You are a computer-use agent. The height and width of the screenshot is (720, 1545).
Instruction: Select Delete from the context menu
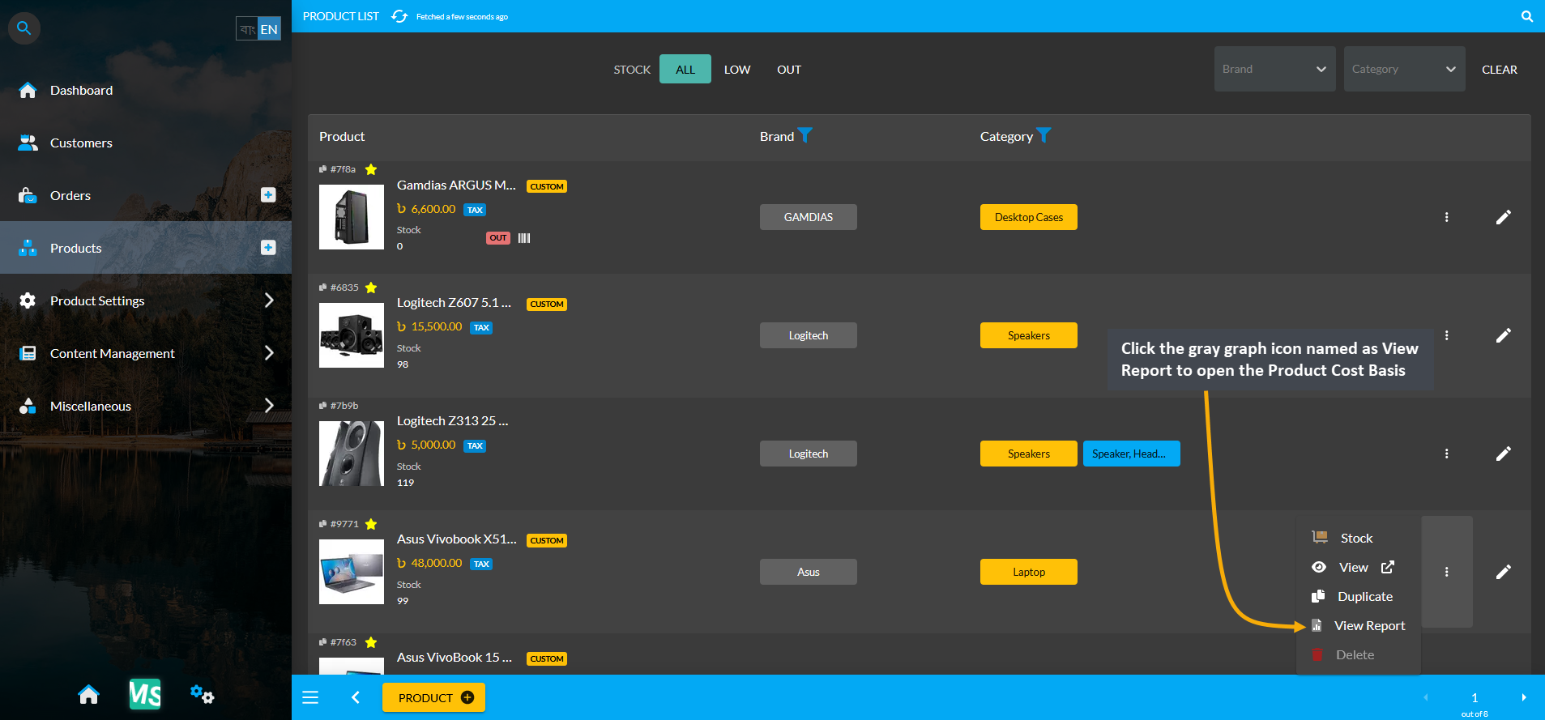point(1358,654)
